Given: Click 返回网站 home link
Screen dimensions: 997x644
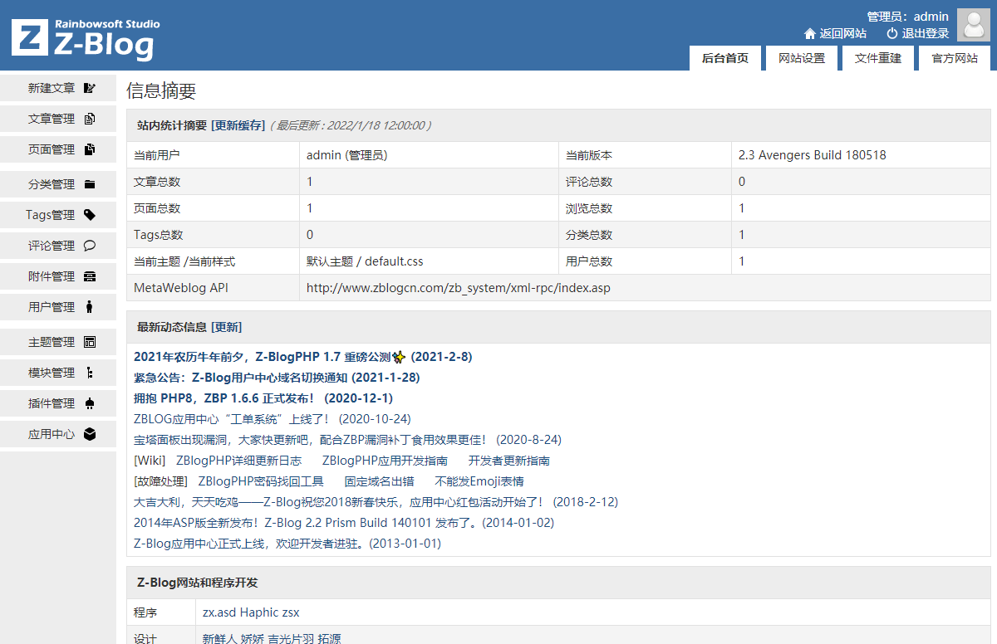Looking at the screenshot, I should [835, 33].
